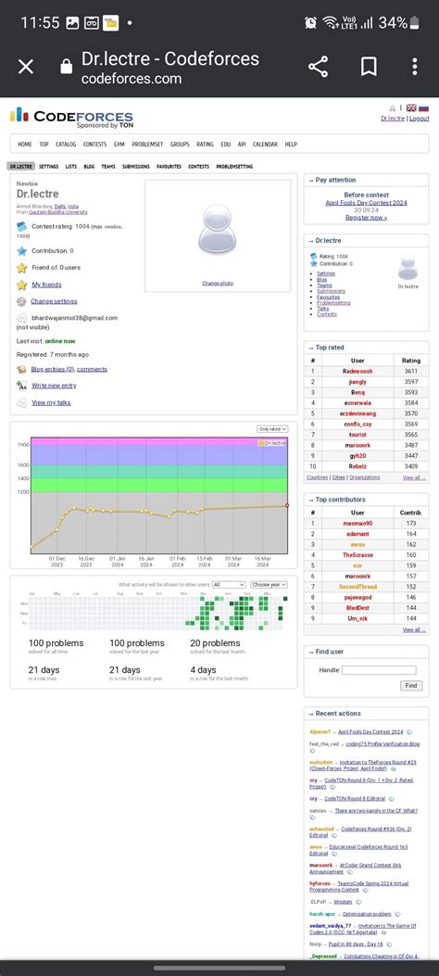Open the CONTESTS main menu item
Screen dimensions: 439x976
[x=95, y=145]
